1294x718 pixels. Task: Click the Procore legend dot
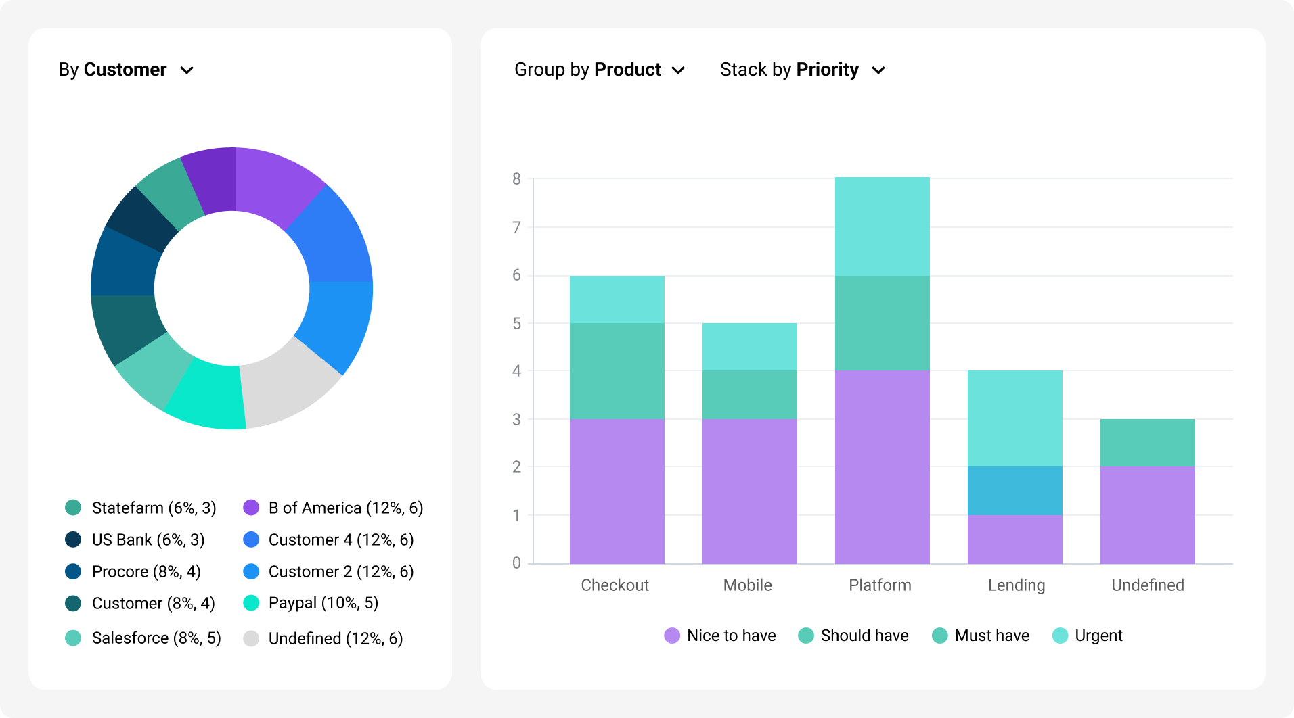coord(73,571)
